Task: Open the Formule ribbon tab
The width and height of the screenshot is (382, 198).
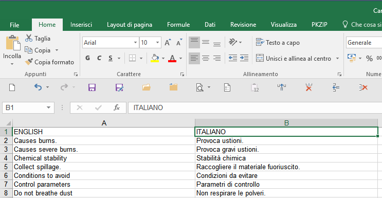Action: pos(178,25)
